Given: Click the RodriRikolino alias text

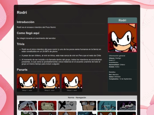Looking at the screenshot, I should tap(114, 62).
